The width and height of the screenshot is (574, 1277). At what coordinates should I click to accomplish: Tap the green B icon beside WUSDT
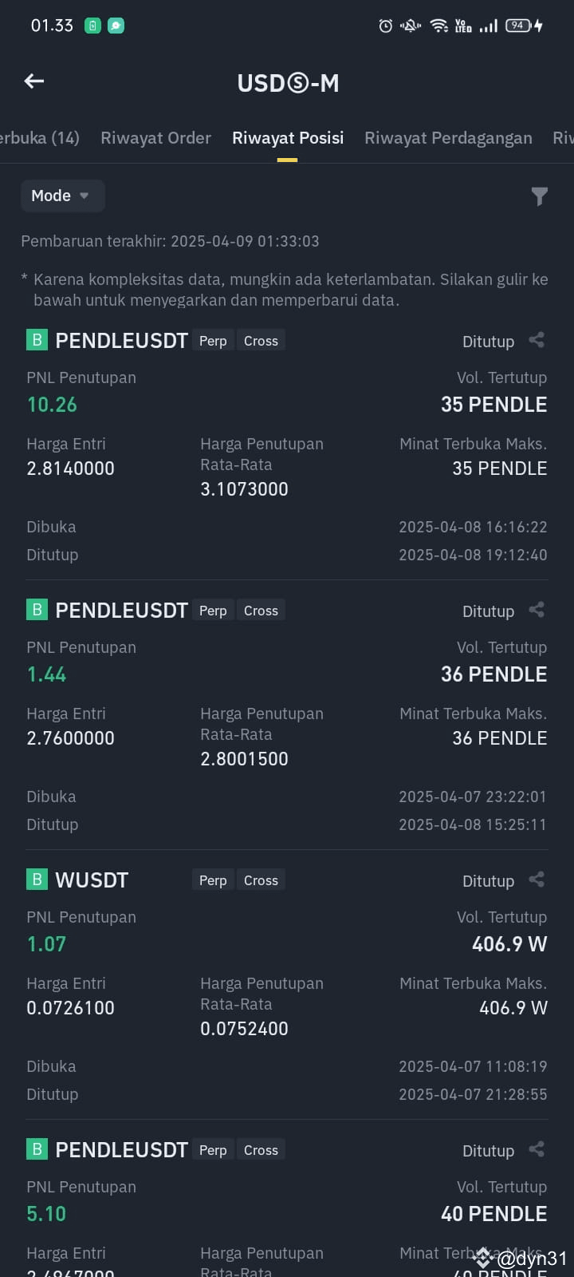37,880
